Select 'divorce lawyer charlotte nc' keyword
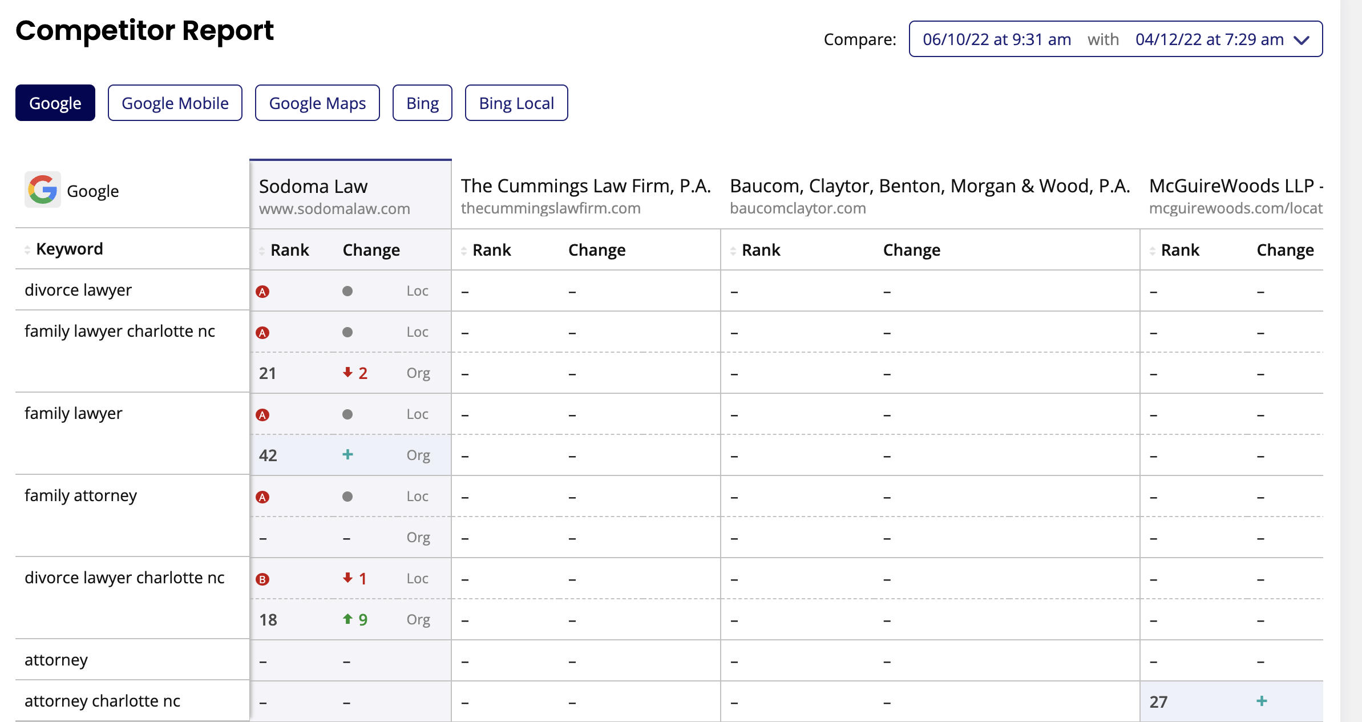Screen dimensions: 1362x722 click(124, 578)
